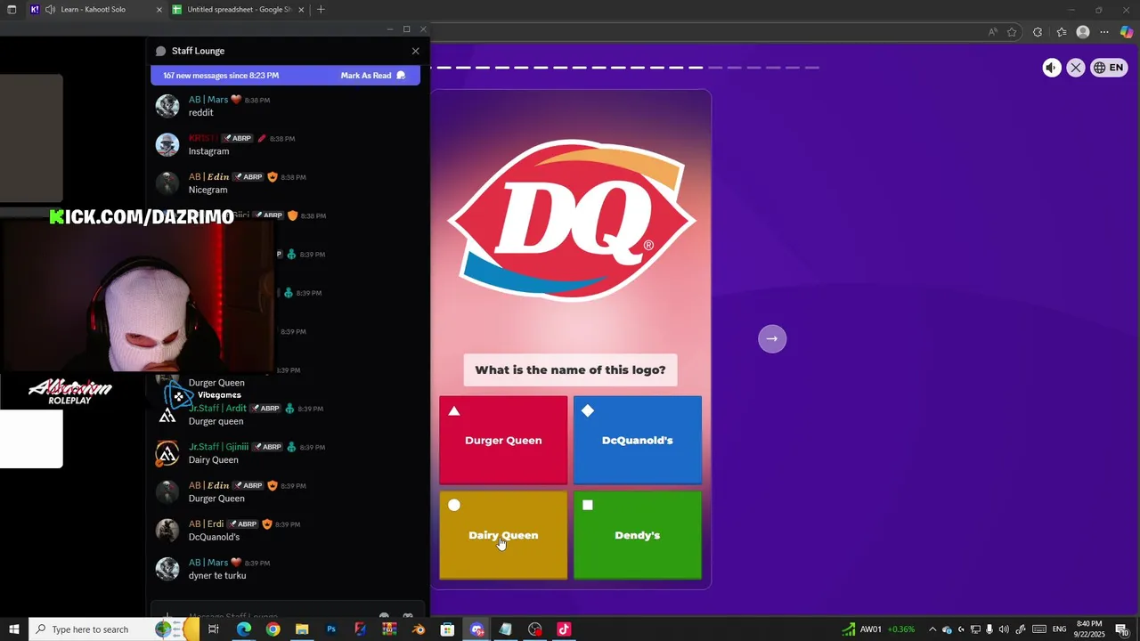
Task: Click the Staff Lounge channel title
Action: (198, 51)
